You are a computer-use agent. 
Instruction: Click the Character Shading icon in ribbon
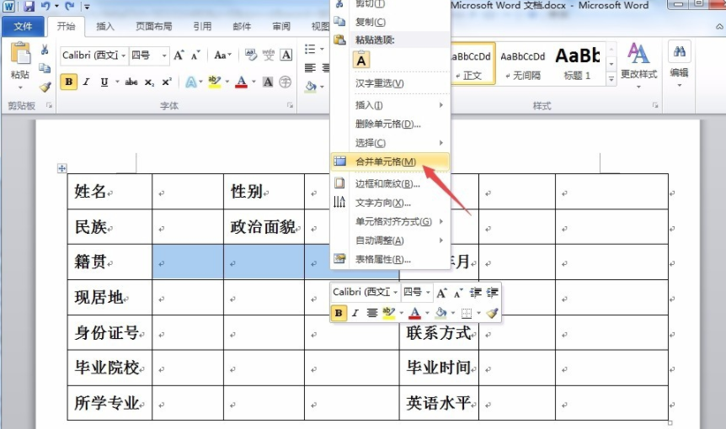268,82
